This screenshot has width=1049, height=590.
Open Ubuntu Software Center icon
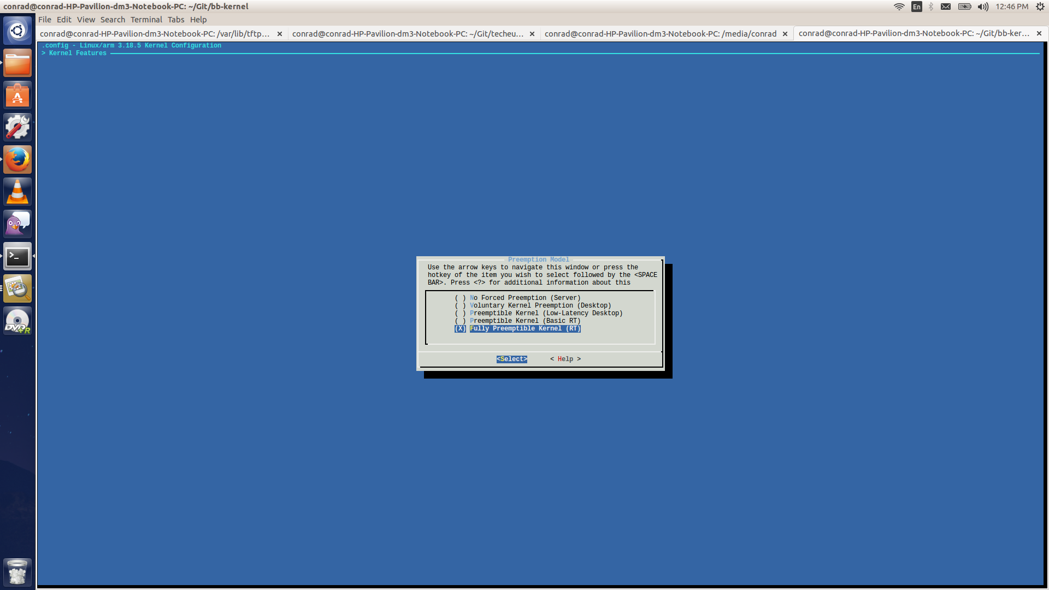click(17, 96)
